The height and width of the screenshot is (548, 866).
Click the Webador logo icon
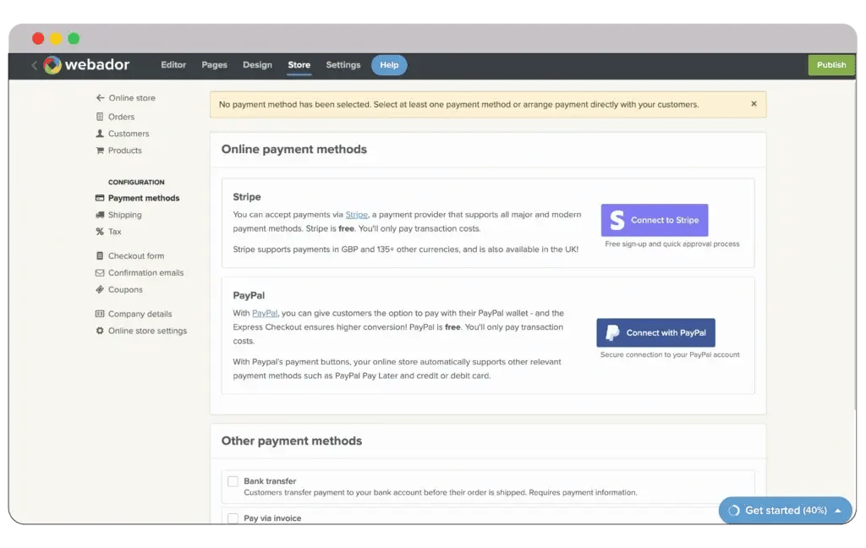(x=52, y=65)
